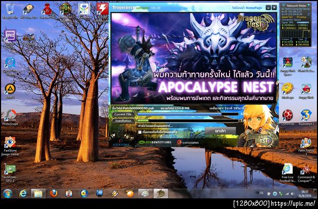Image resolution: width=318 pixels, height=209 pixels.
Task: Launch Internet Explorer from the taskbar
Action: (x=23, y=194)
